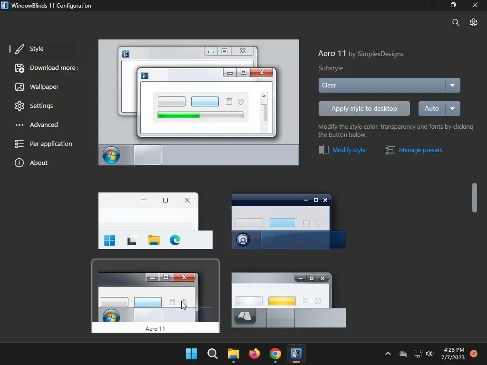Go to the Wallpaper page
The width and height of the screenshot is (487, 365).
point(44,87)
